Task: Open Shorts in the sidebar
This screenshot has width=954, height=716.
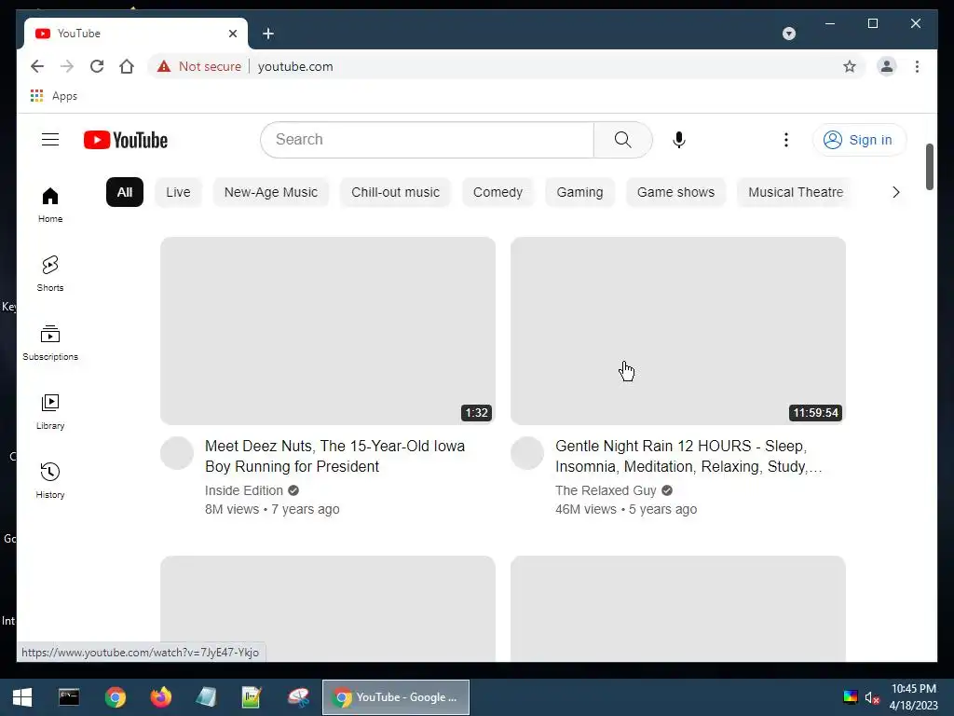Action: tap(50, 274)
